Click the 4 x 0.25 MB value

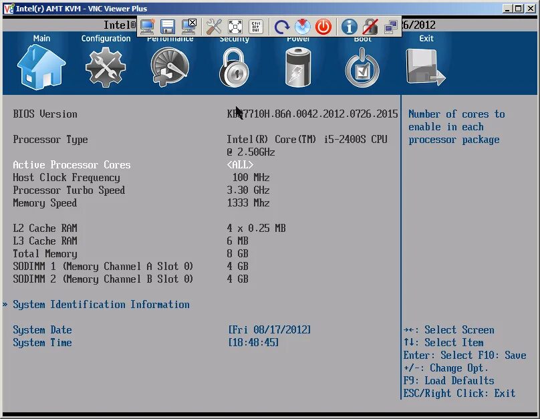pos(256,229)
